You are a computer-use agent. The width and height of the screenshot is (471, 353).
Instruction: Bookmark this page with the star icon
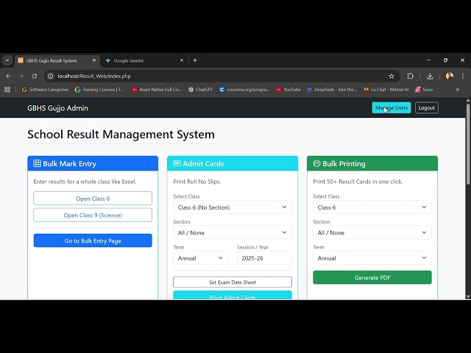(x=392, y=76)
